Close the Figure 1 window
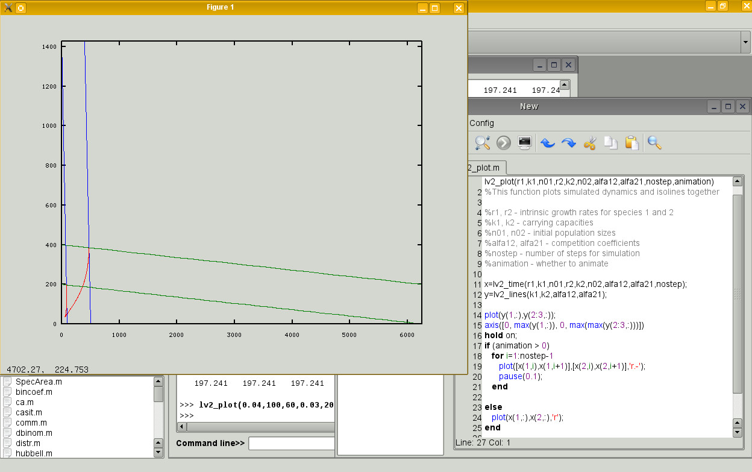The image size is (752, 472). 459,8
